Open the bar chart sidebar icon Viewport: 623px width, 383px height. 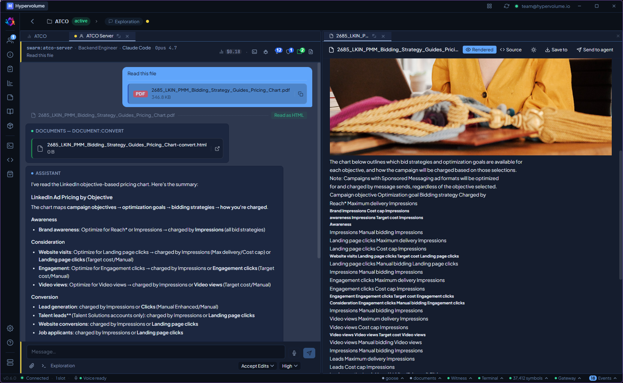10,83
